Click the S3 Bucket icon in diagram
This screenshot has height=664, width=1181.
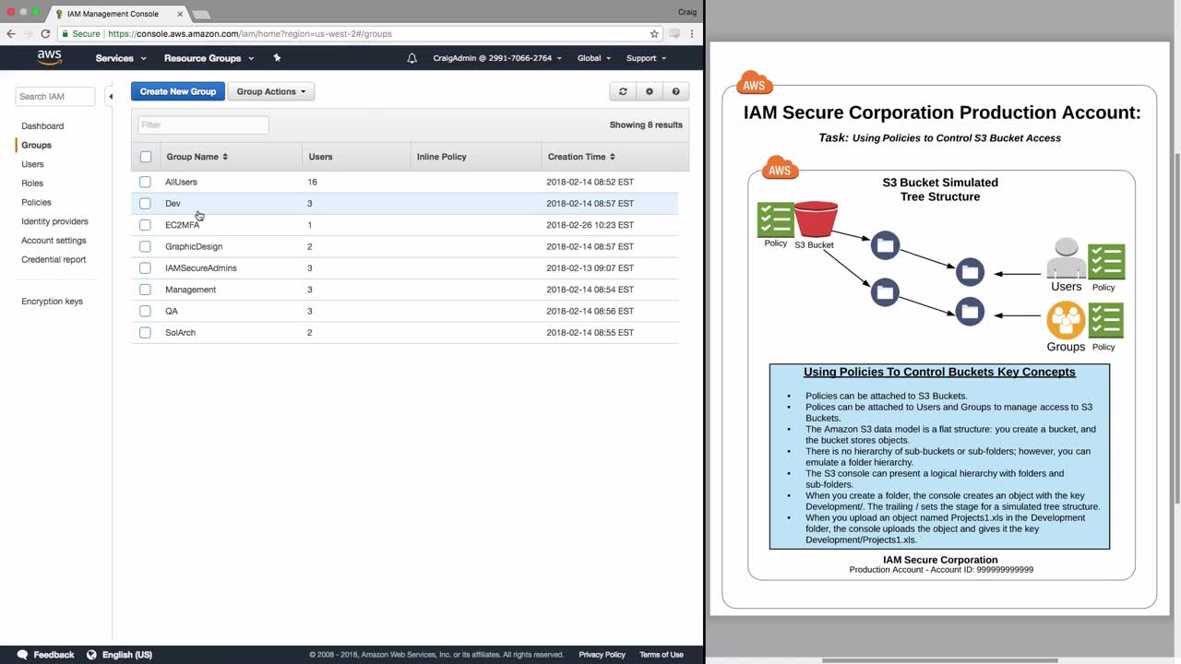[816, 219]
